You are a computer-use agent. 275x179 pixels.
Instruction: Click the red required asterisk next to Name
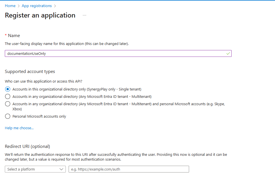tap(6, 35)
